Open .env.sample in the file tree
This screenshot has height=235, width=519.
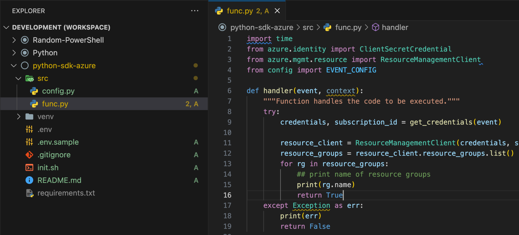pyautogui.click(x=58, y=142)
